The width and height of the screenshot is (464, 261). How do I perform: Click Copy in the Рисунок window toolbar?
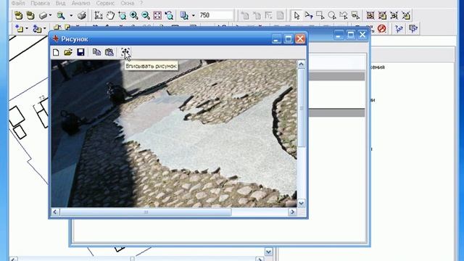96,52
